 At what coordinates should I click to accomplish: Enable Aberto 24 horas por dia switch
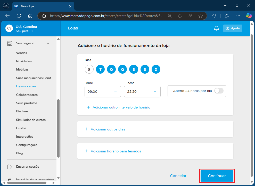[x=219, y=91]
